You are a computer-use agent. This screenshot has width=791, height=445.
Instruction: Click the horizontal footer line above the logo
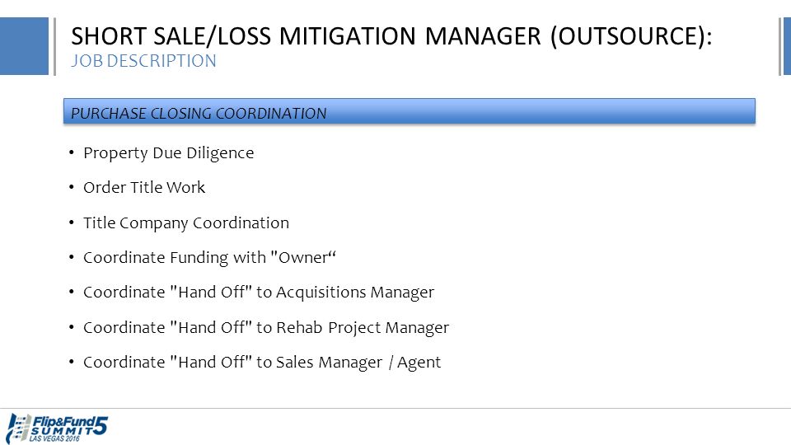click(x=395, y=408)
